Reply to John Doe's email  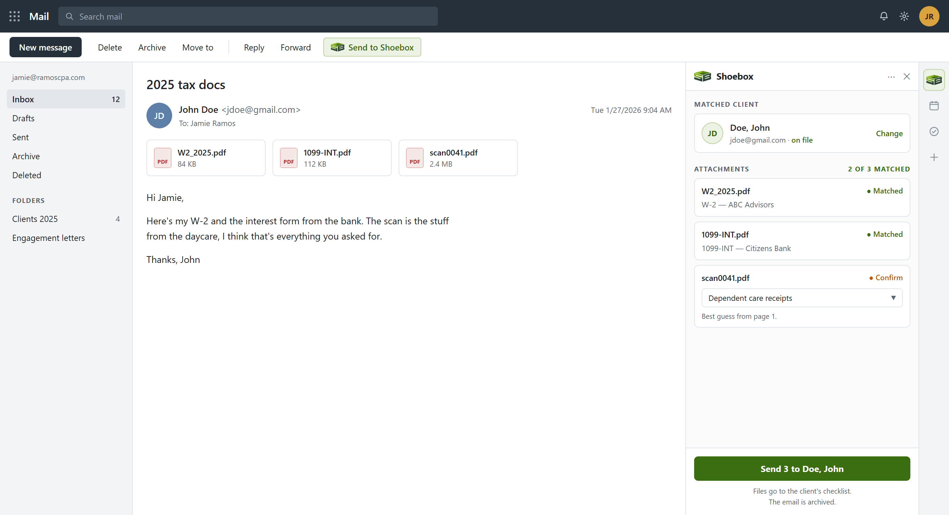(x=254, y=47)
